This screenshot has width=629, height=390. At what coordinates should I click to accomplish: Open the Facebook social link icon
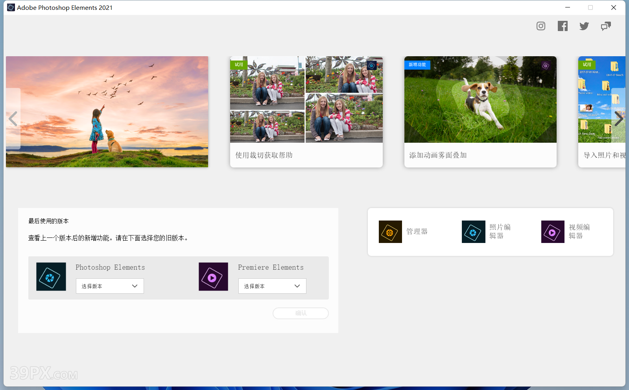tap(563, 26)
